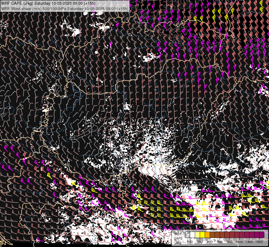Select the pale yellow CAPE legend swatch
The width and height of the screenshot is (269, 247).
point(198,235)
